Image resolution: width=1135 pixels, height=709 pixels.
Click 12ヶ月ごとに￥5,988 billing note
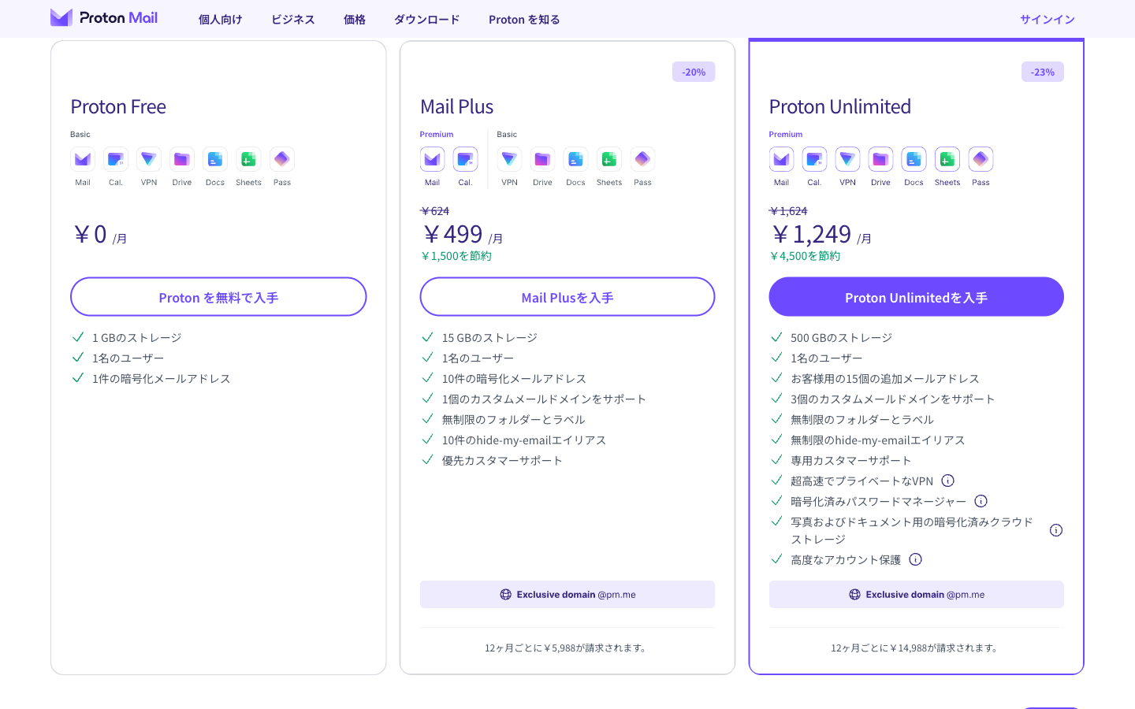[x=567, y=648]
